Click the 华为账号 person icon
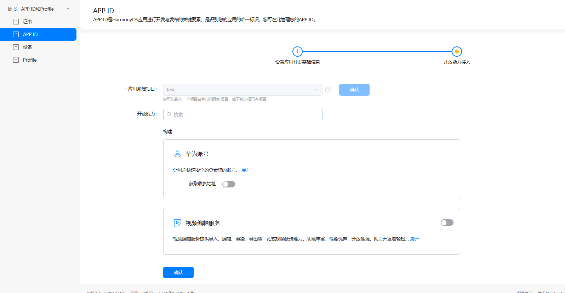The image size is (565, 293). point(177,154)
